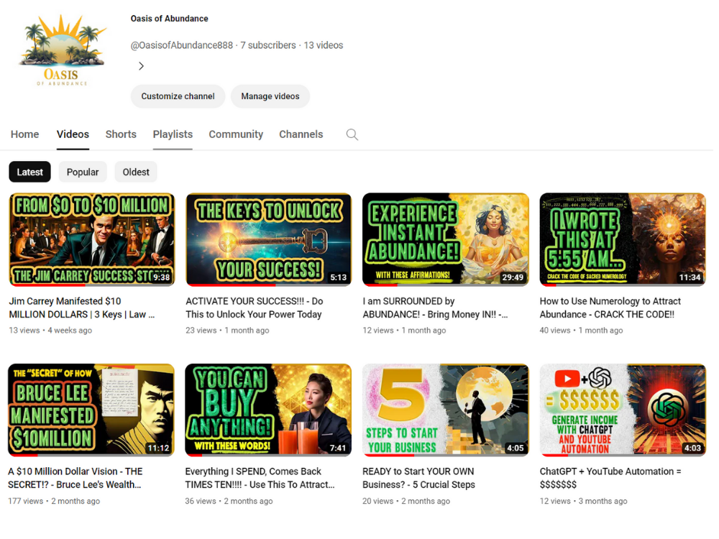Open Manage videos button
The image size is (719, 539).
[x=270, y=96]
